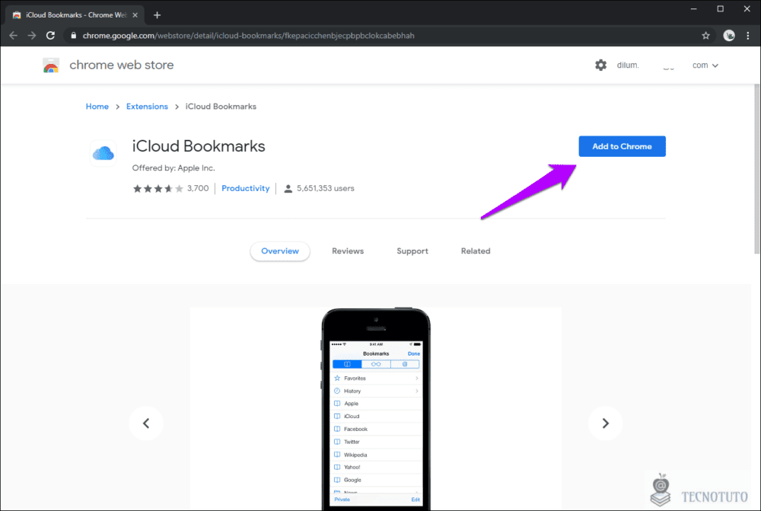Click the page vertical scrollbar
761x511 pixels.
pyautogui.click(x=756, y=170)
